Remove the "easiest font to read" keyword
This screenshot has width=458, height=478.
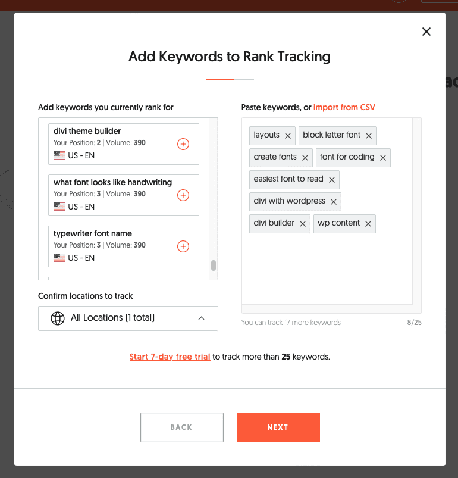coord(331,179)
